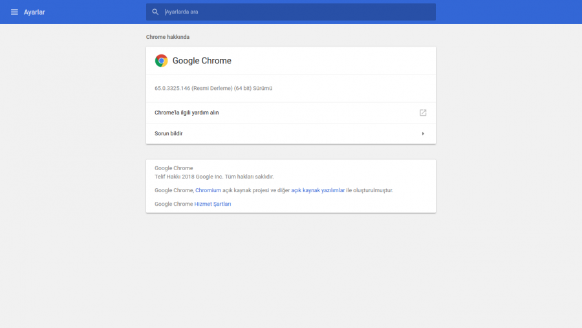
Task: Focus the 'Ayarlarda ara' search field
Action: 291,12
